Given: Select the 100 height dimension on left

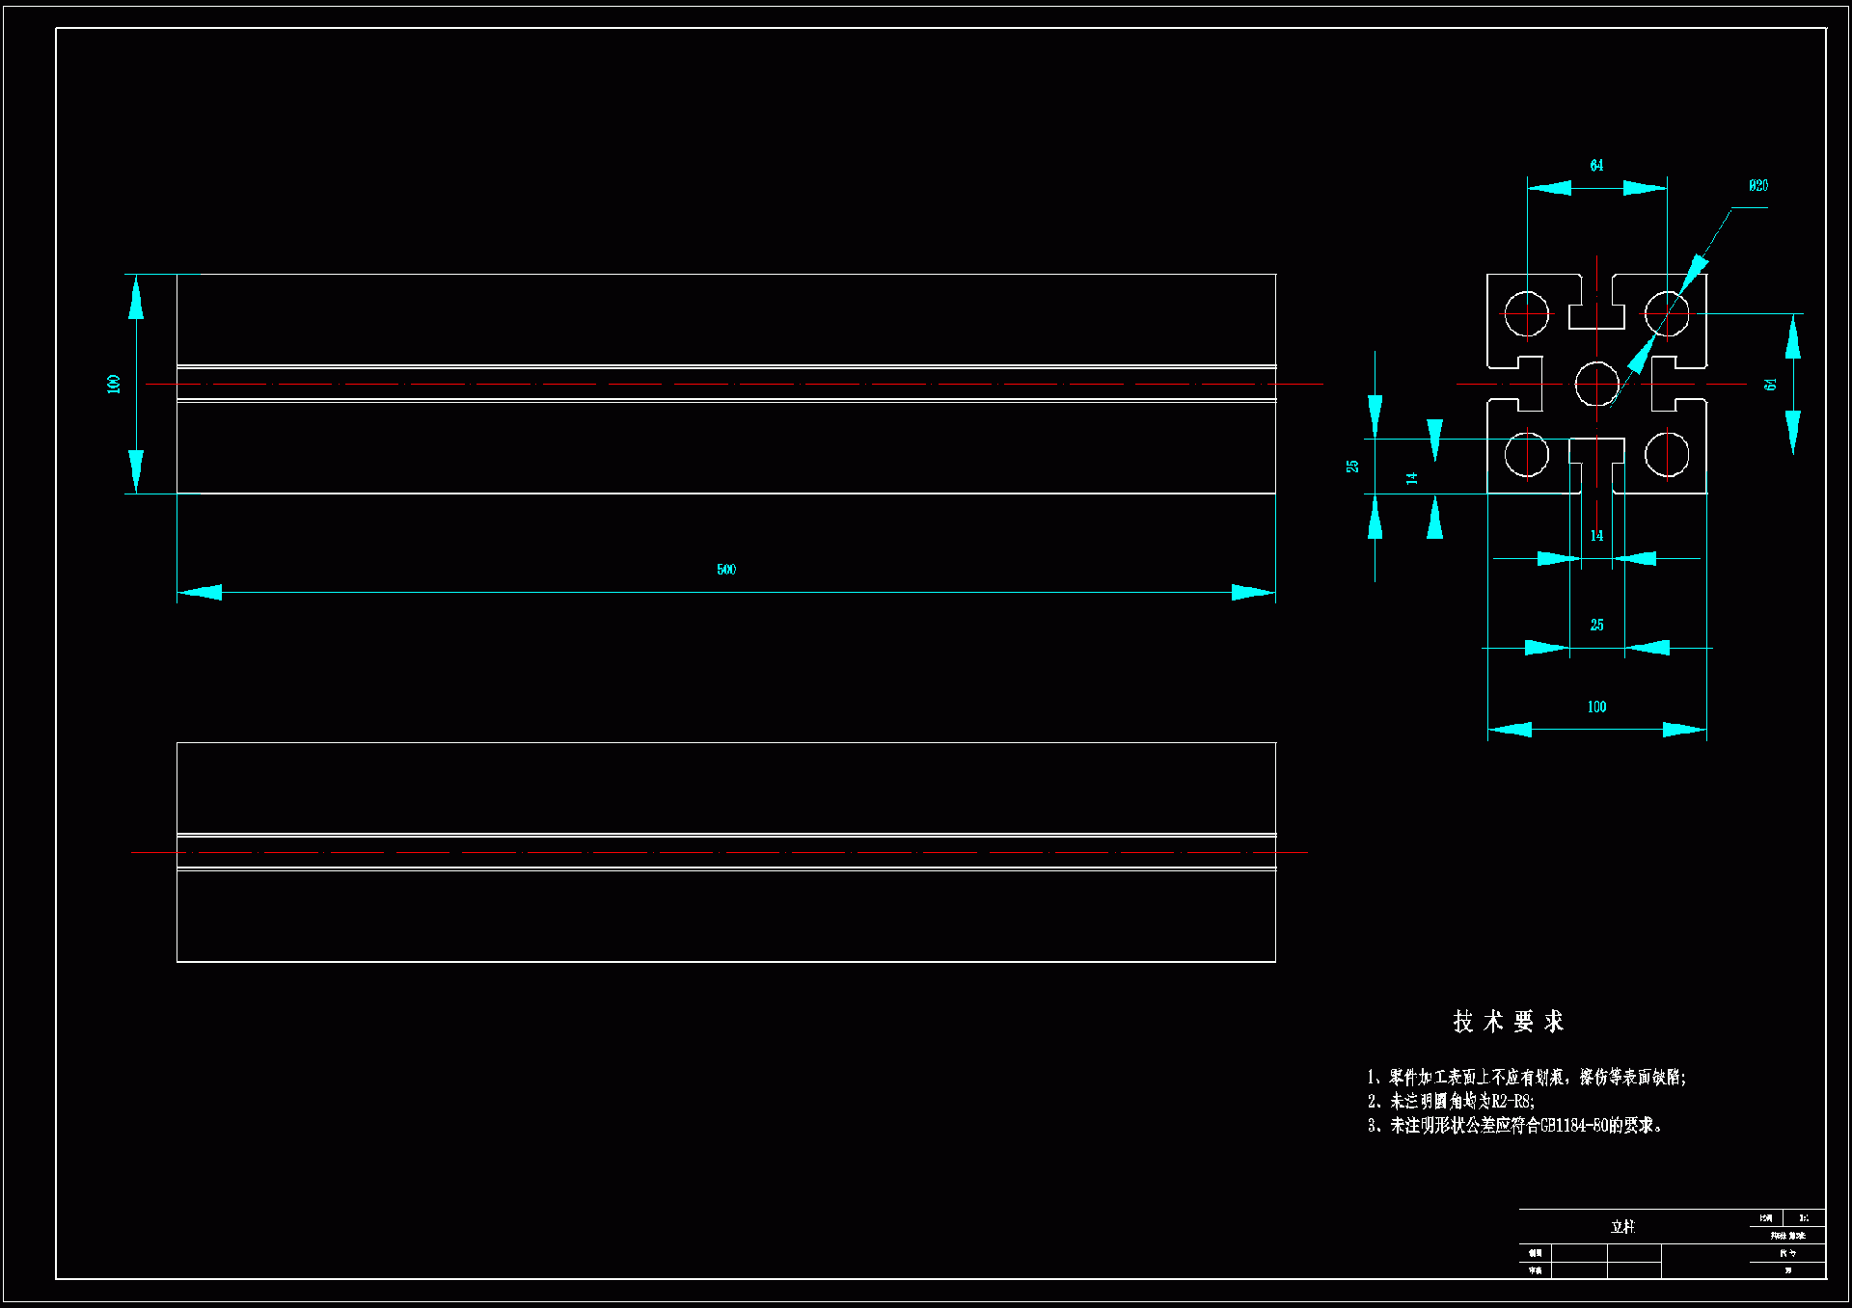Looking at the screenshot, I should [114, 384].
